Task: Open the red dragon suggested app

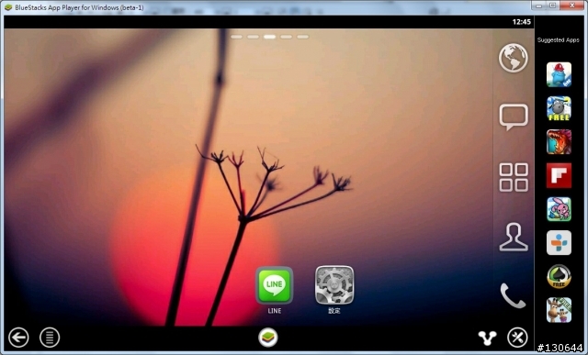Action: (559, 142)
